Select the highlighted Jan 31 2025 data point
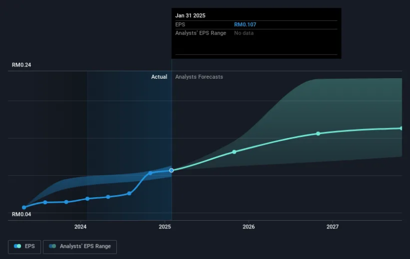This screenshot has width=410, height=259. pyautogui.click(x=171, y=170)
